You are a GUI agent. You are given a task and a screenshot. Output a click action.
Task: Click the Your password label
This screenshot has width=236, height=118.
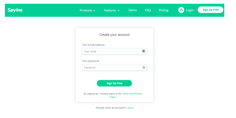(x=91, y=61)
